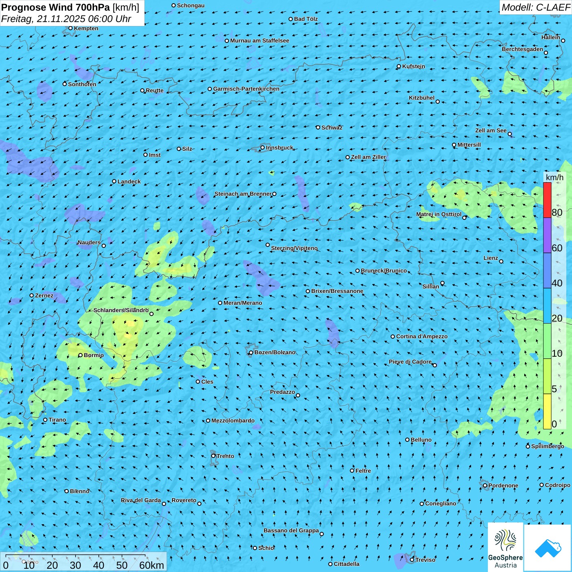Click the 'Modell: C-LAEF' label
Screen dimensions: 572x572
coord(536,7)
